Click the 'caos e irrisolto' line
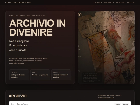The height and width of the screenshot is (105, 140). pos(18,50)
